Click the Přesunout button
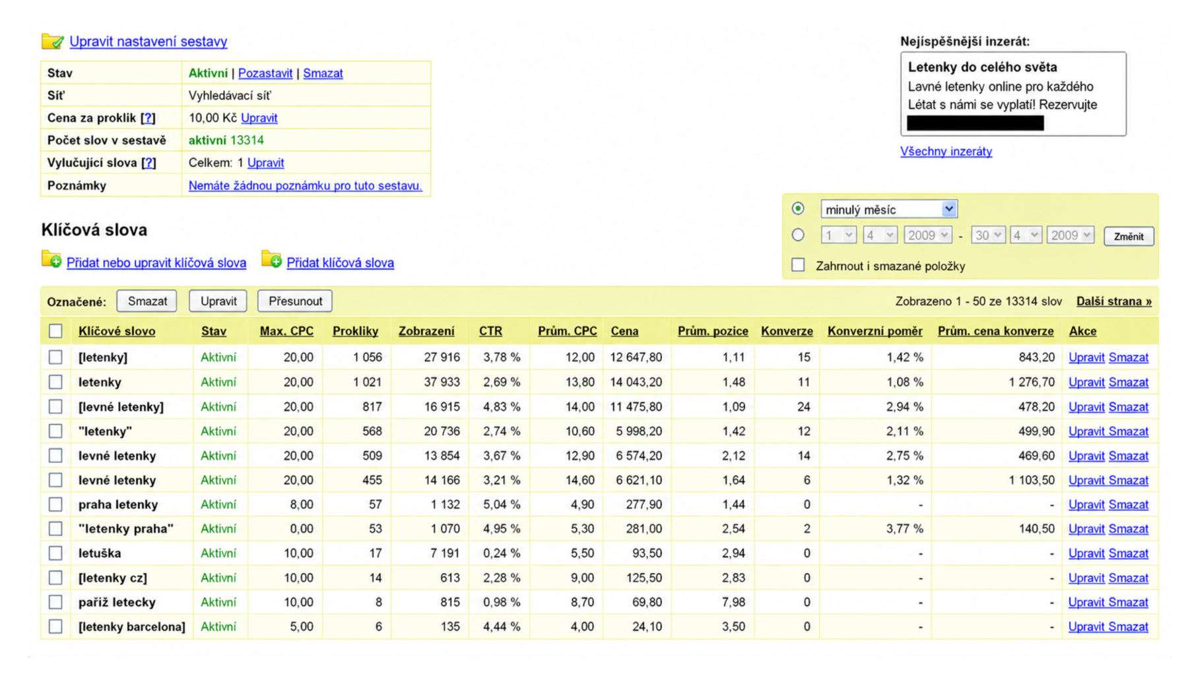The height and width of the screenshot is (695, 1188). [x=295, y=301]
